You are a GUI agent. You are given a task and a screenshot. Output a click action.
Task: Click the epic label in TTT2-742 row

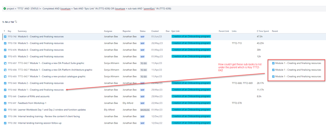(191, 36)
